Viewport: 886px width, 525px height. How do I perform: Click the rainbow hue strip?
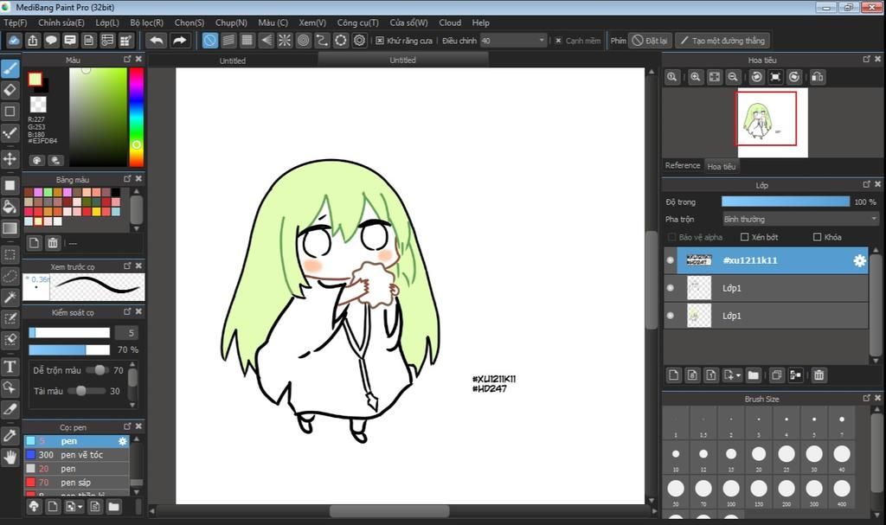136,117
